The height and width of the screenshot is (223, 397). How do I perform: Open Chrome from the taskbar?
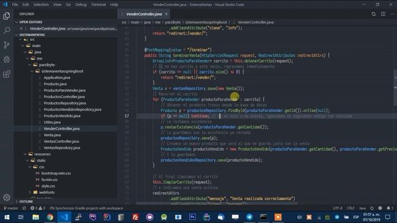point(50,217)
